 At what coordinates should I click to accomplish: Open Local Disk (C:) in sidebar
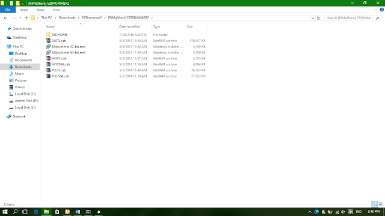tap(25, 94)
